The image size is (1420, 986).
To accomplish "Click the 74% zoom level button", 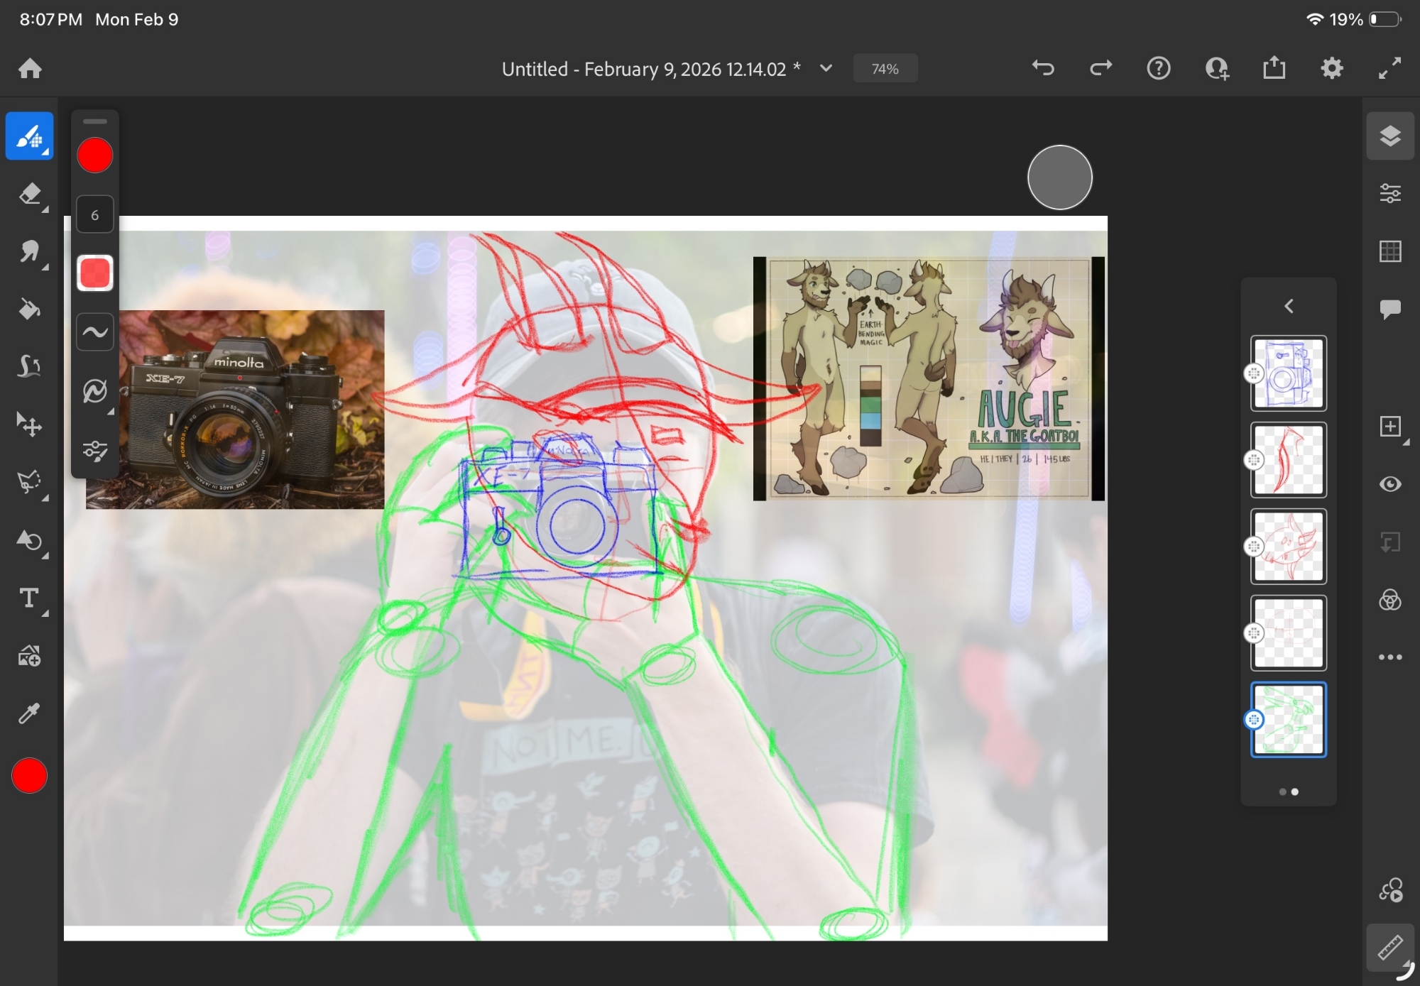I will tap(885, 69).
